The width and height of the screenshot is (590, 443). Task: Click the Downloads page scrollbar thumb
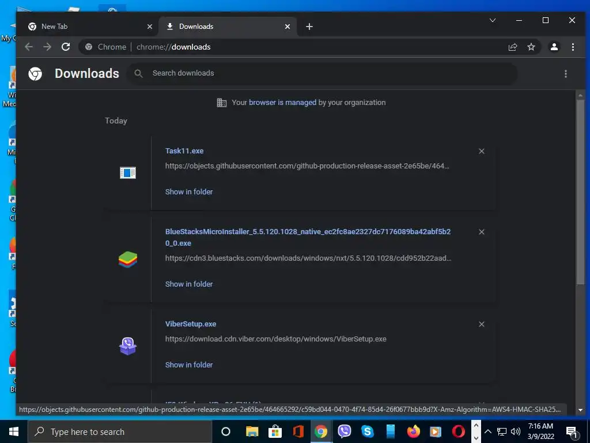tap(580, 192)
